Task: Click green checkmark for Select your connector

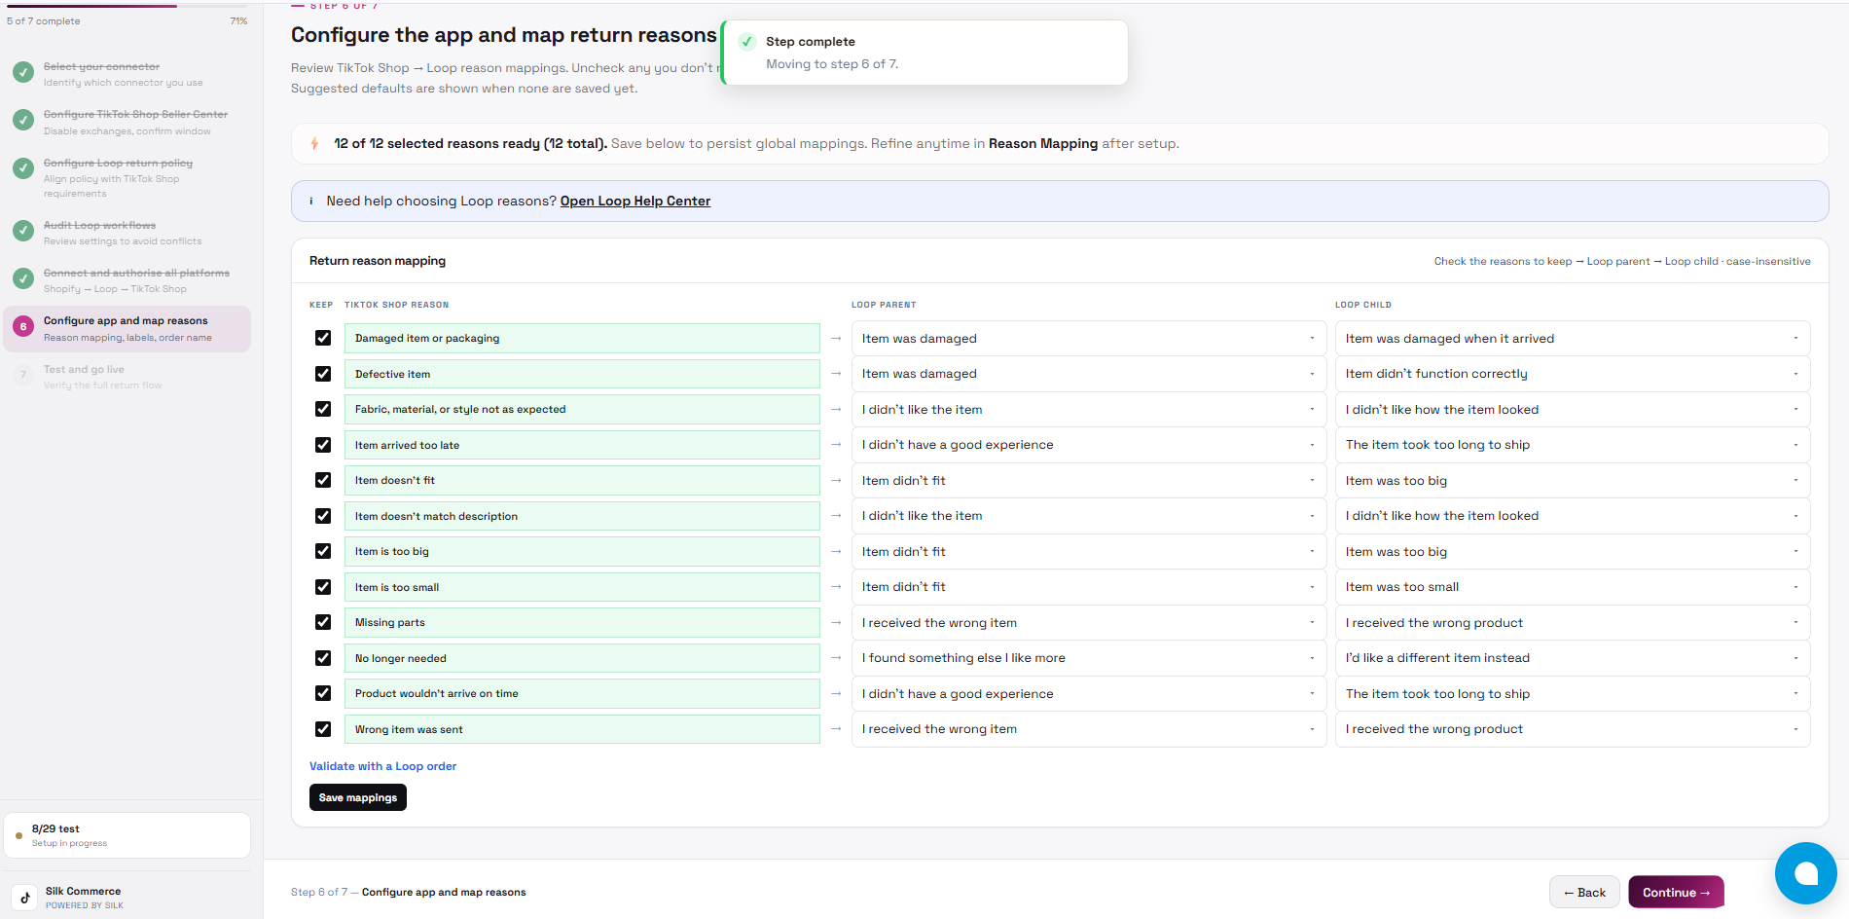Action: click(23, 72)
